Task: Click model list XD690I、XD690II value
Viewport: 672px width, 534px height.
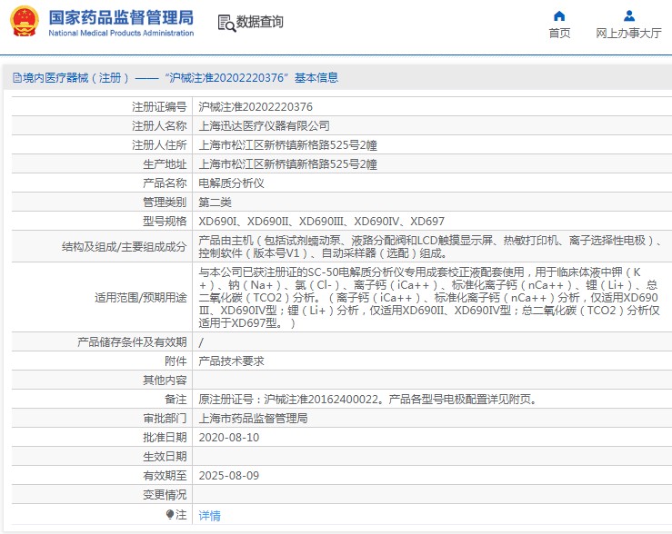Action: click(x=321, y=222)
